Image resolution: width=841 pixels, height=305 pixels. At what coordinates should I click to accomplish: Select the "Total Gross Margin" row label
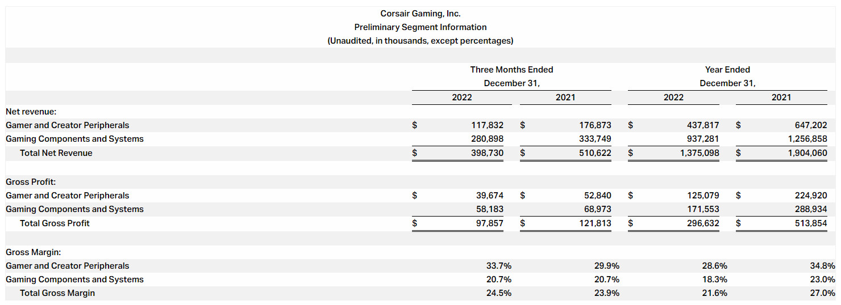pyautogui.click(x=57, y=293)
